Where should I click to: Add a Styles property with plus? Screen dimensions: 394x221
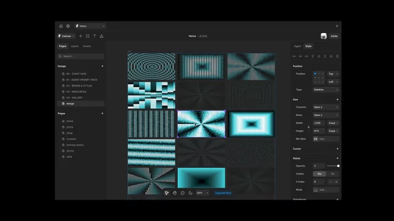coord(337,158)
